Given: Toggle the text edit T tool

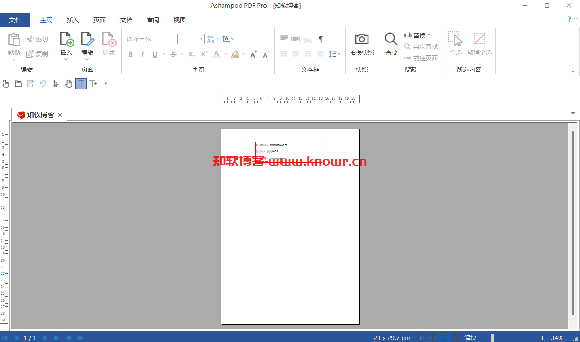Looking at the screenshot, I should click(x=81, y=84).
